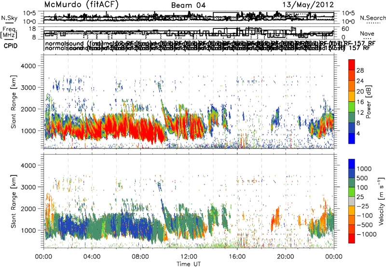The height and width of the screenshot is (267, 386).
Task: Click the "Nave" legend label
Action: 367,34
